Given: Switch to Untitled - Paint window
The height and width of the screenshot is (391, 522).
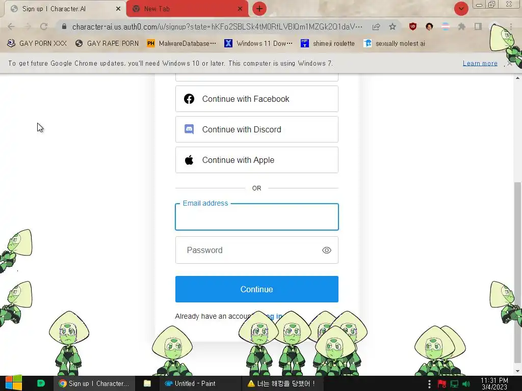Looking at the screenshot, I should (x=200, y=383).
